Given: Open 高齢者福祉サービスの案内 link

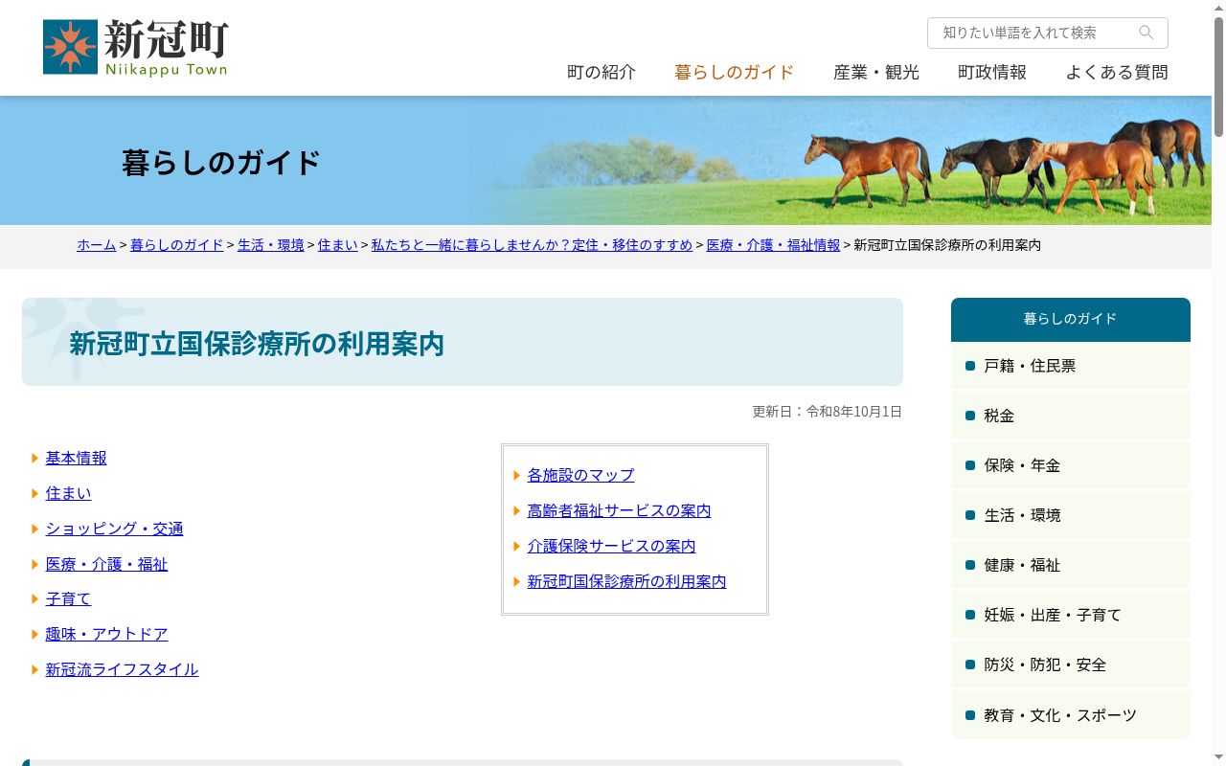Looking at the screenshot, I should 620,511.
